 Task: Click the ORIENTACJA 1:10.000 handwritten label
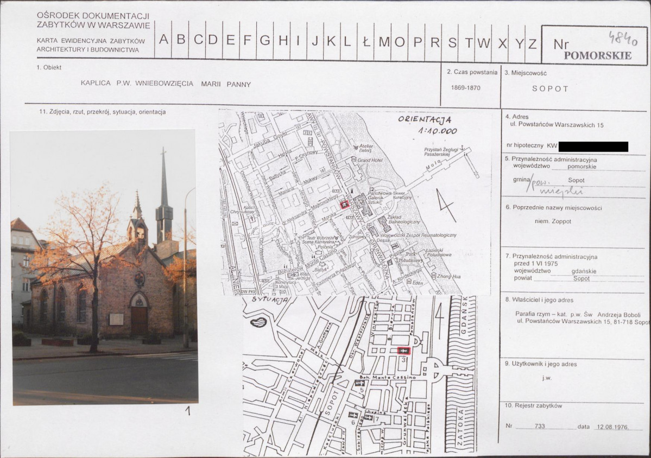427,125
